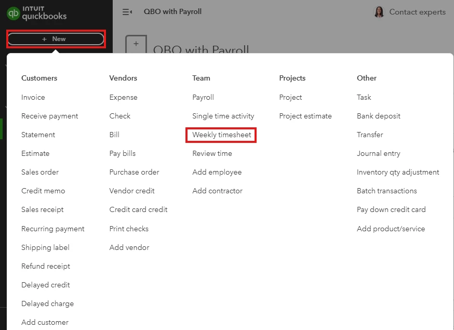Choose Delayed credit
This screenshot has width=454, height=330.
[46, 285]
